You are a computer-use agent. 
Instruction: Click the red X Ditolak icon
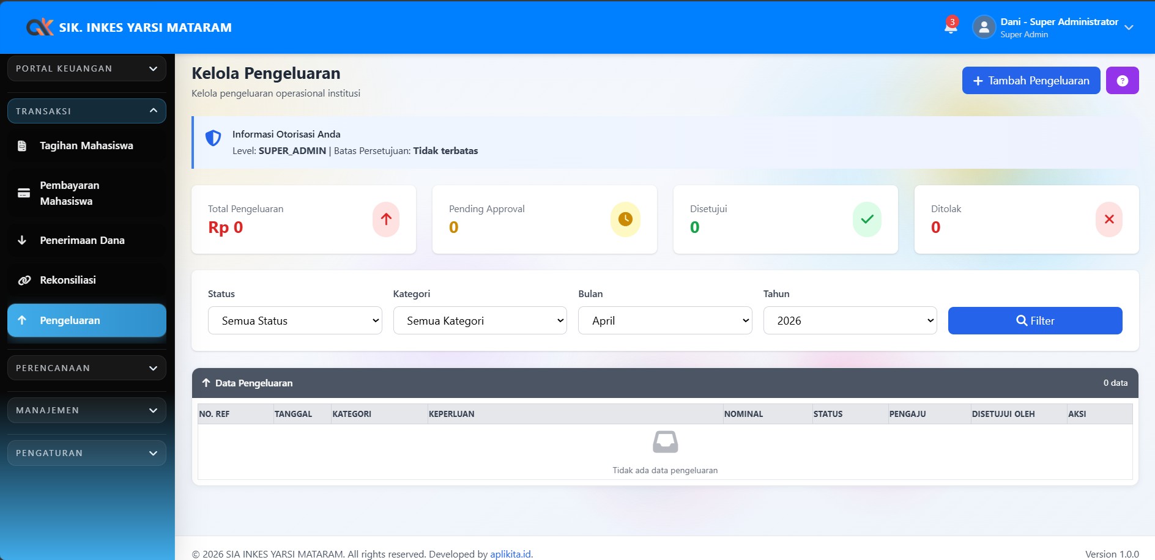(x=1109, y=219)
